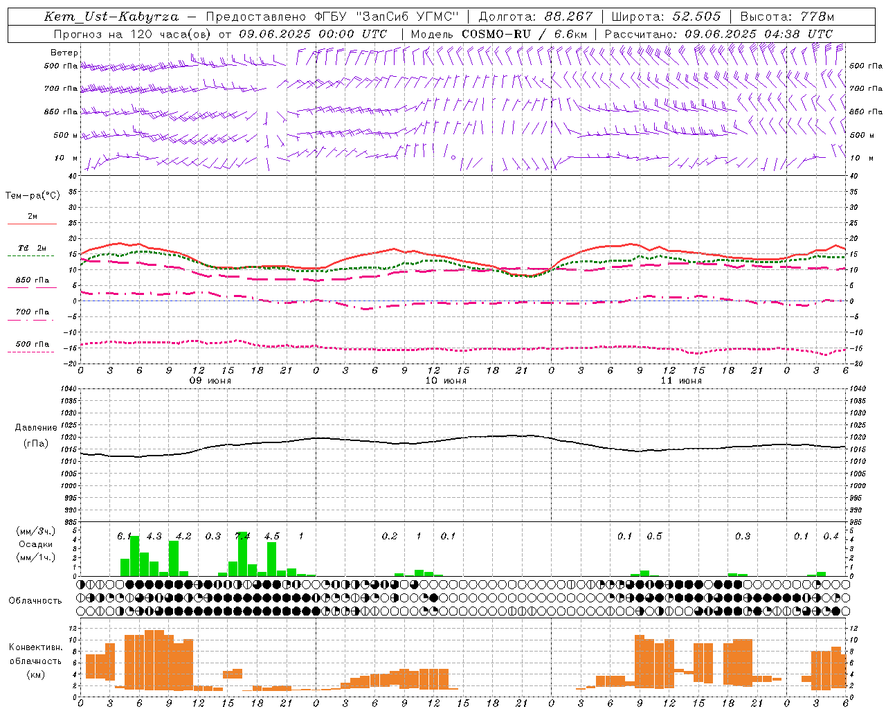This screenshot has width=886, height=709.
Task: Click the 4.2 precipitation total value
Action: point(183,536)
